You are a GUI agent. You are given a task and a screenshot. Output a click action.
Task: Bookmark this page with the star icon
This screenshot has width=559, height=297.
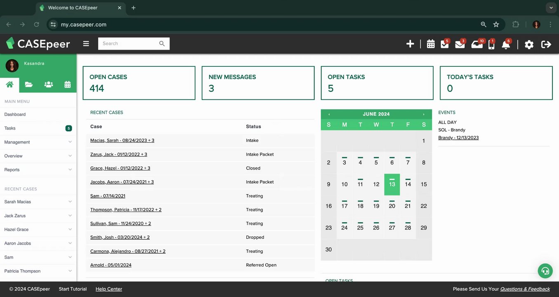click(496, 24)
